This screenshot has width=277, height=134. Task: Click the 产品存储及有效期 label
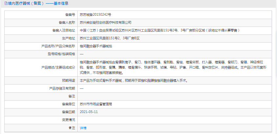coord(62,88)
